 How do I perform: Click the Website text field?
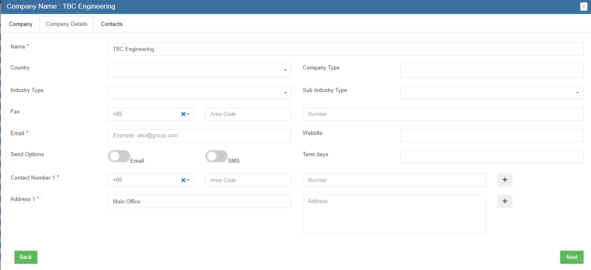tap(491, 136)
